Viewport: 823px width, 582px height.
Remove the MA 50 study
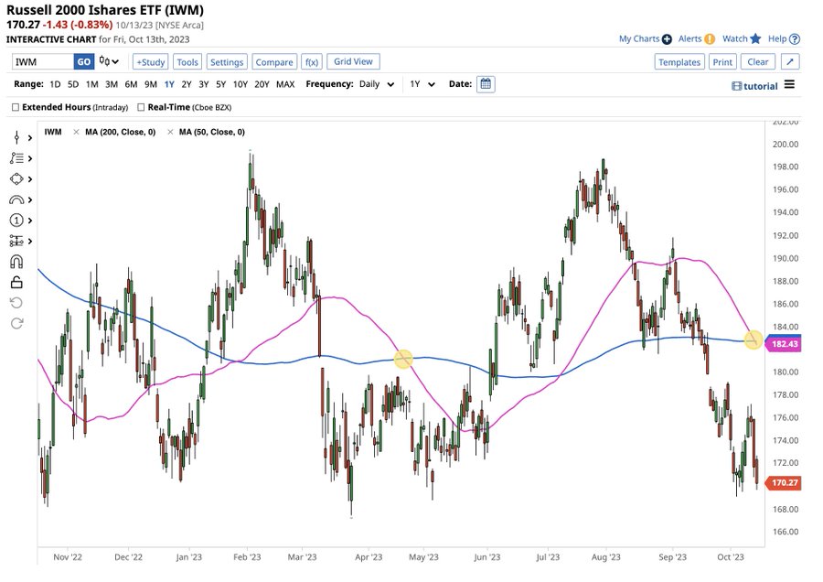pyautogui.click(x=170, y=132)
